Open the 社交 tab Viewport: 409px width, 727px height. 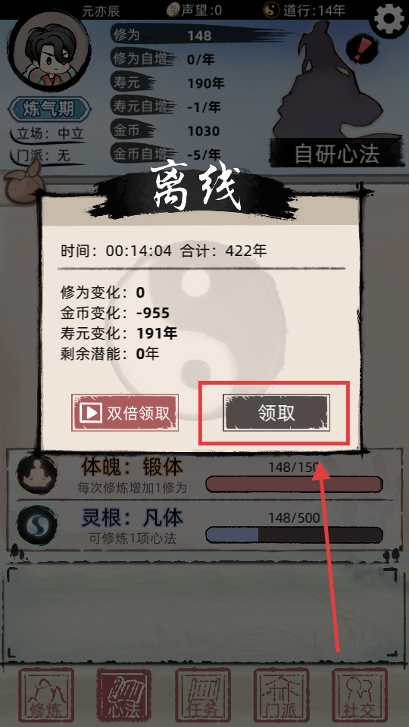[x=359, y=695]
